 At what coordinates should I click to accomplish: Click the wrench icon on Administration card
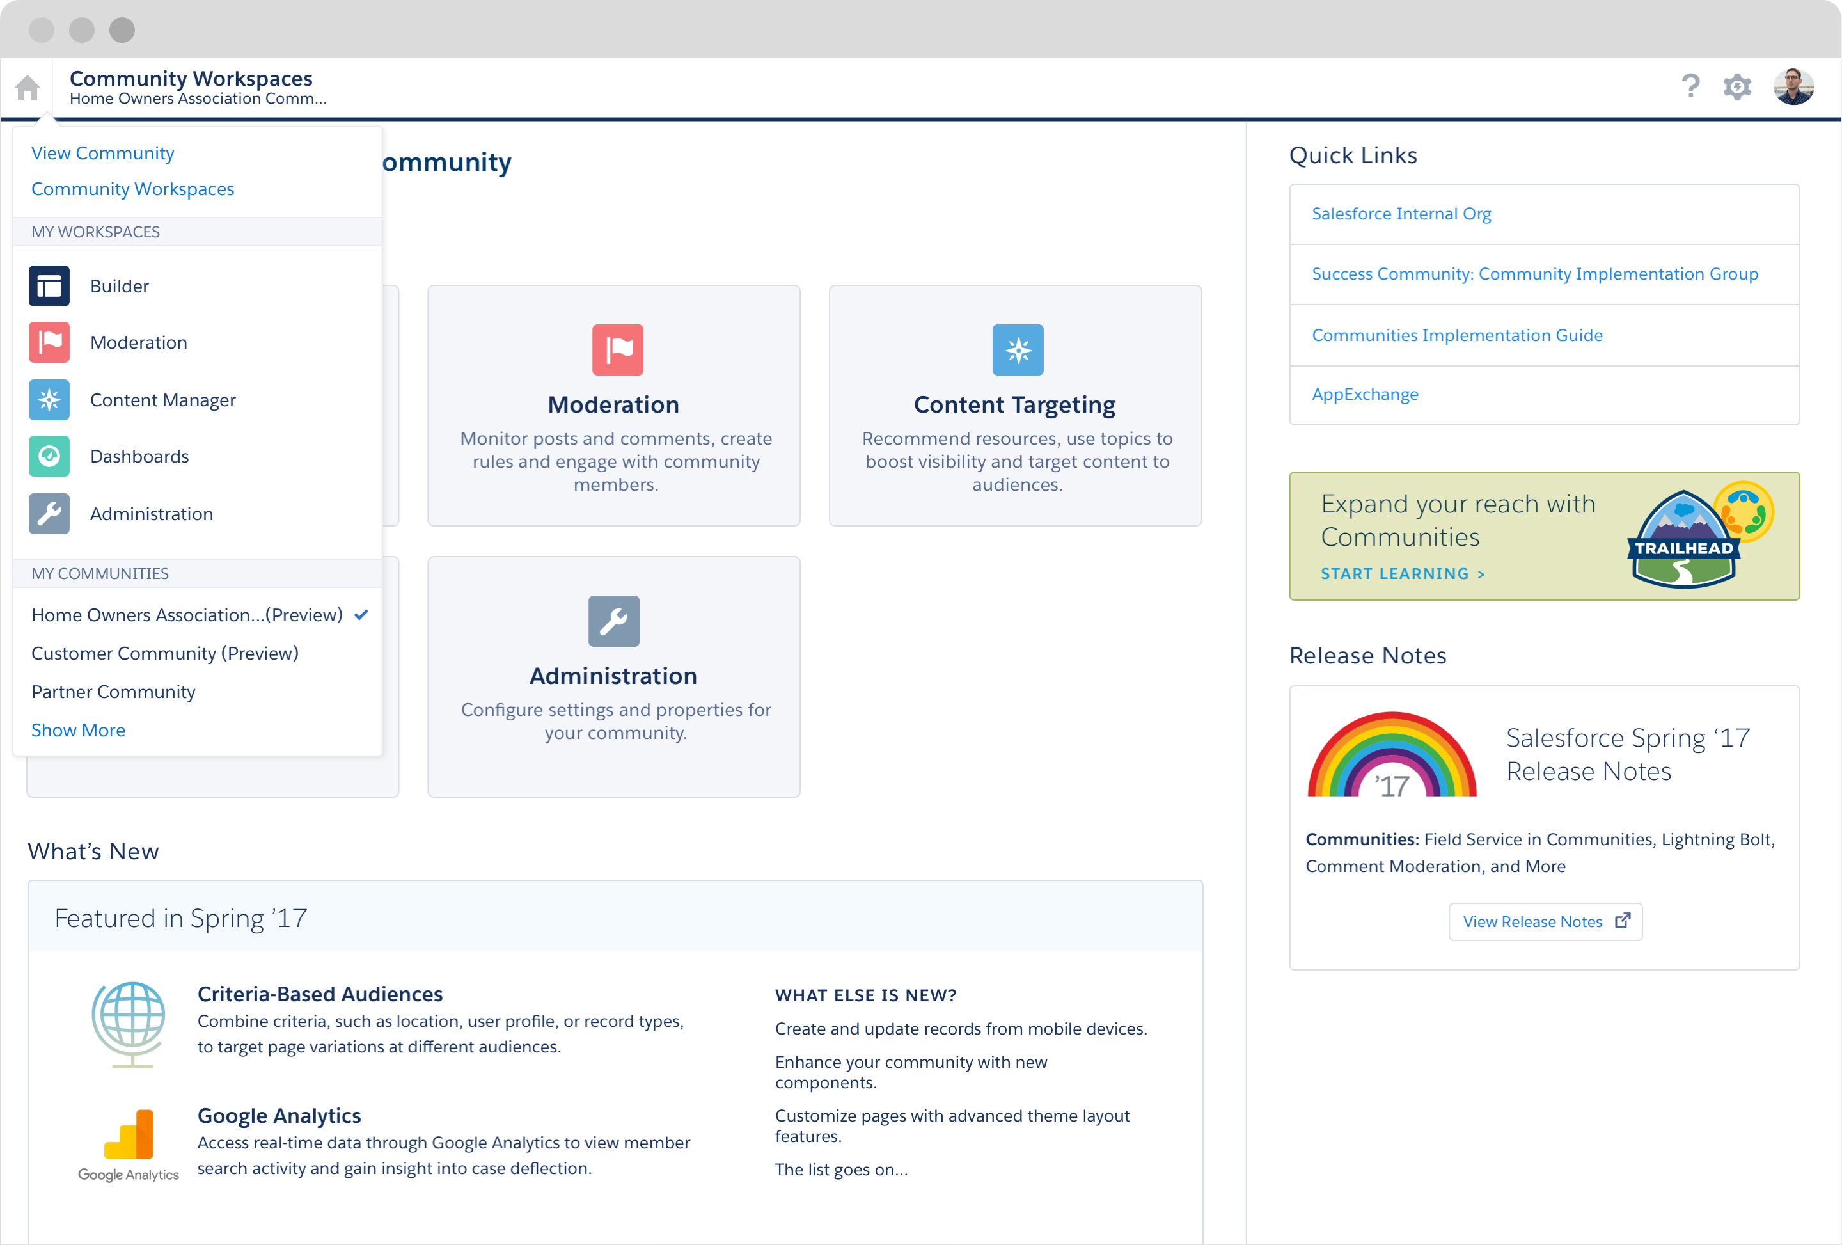(613, 621)
